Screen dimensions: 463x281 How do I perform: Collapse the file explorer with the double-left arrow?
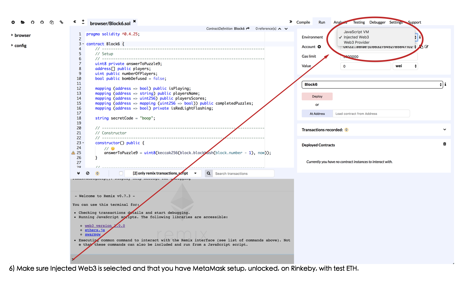[x=75, y=22]
